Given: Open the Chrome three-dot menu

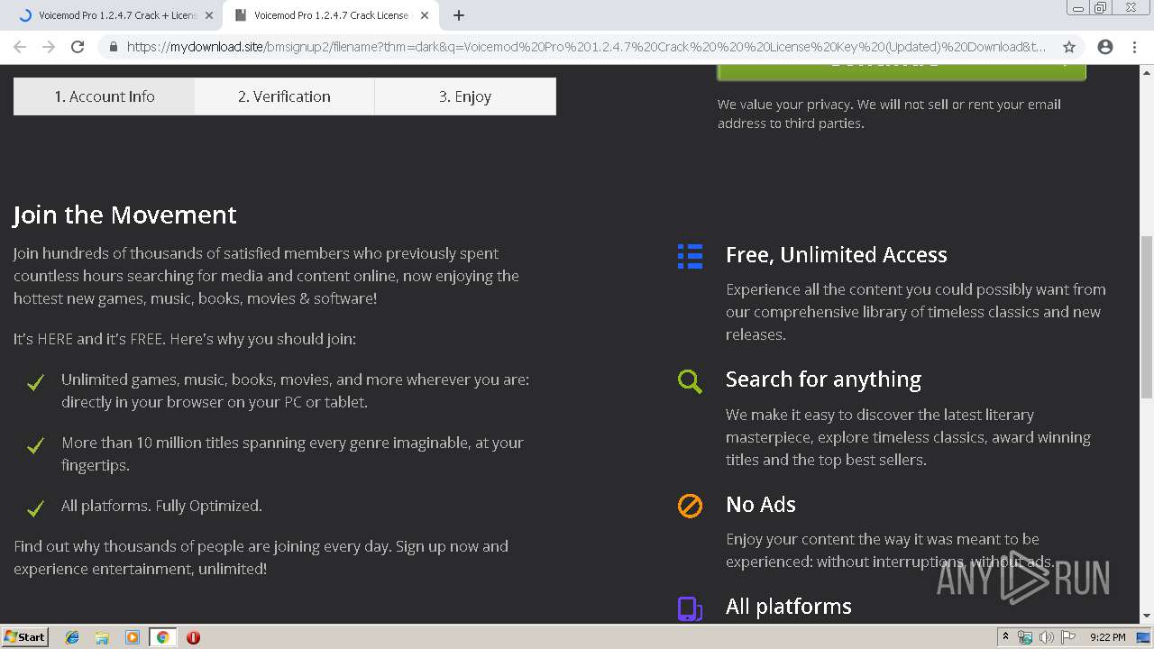Looking at the screenshot, I should coord(1134,47).
